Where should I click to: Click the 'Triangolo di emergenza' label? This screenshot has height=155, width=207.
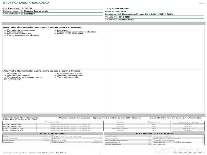[164, 140]
